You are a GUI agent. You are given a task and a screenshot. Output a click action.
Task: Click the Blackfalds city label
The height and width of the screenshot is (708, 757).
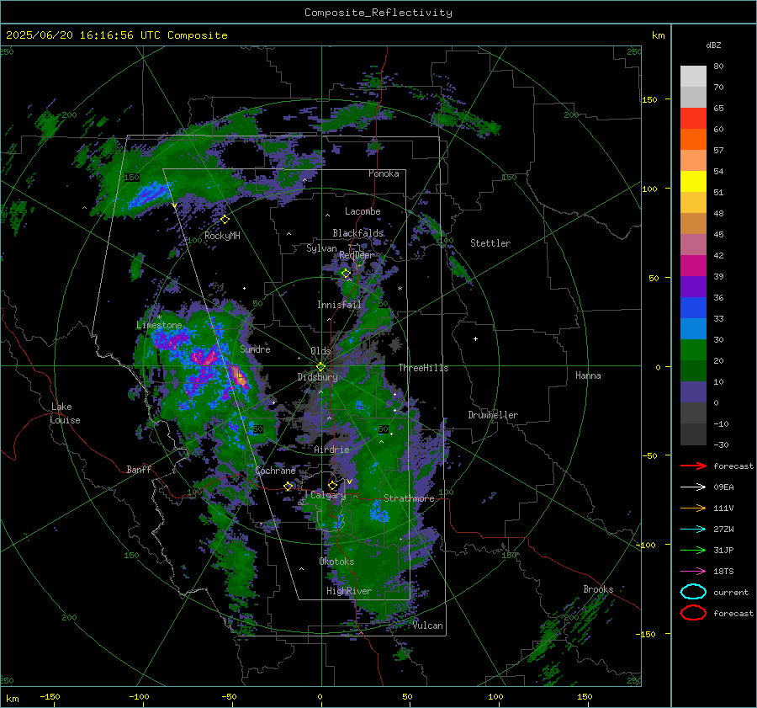(357, 233)
